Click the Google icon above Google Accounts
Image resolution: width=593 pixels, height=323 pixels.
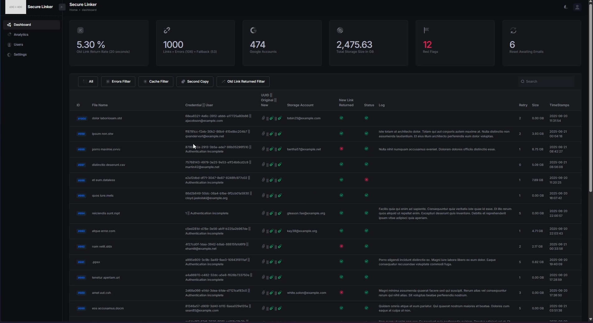point(253,30)
